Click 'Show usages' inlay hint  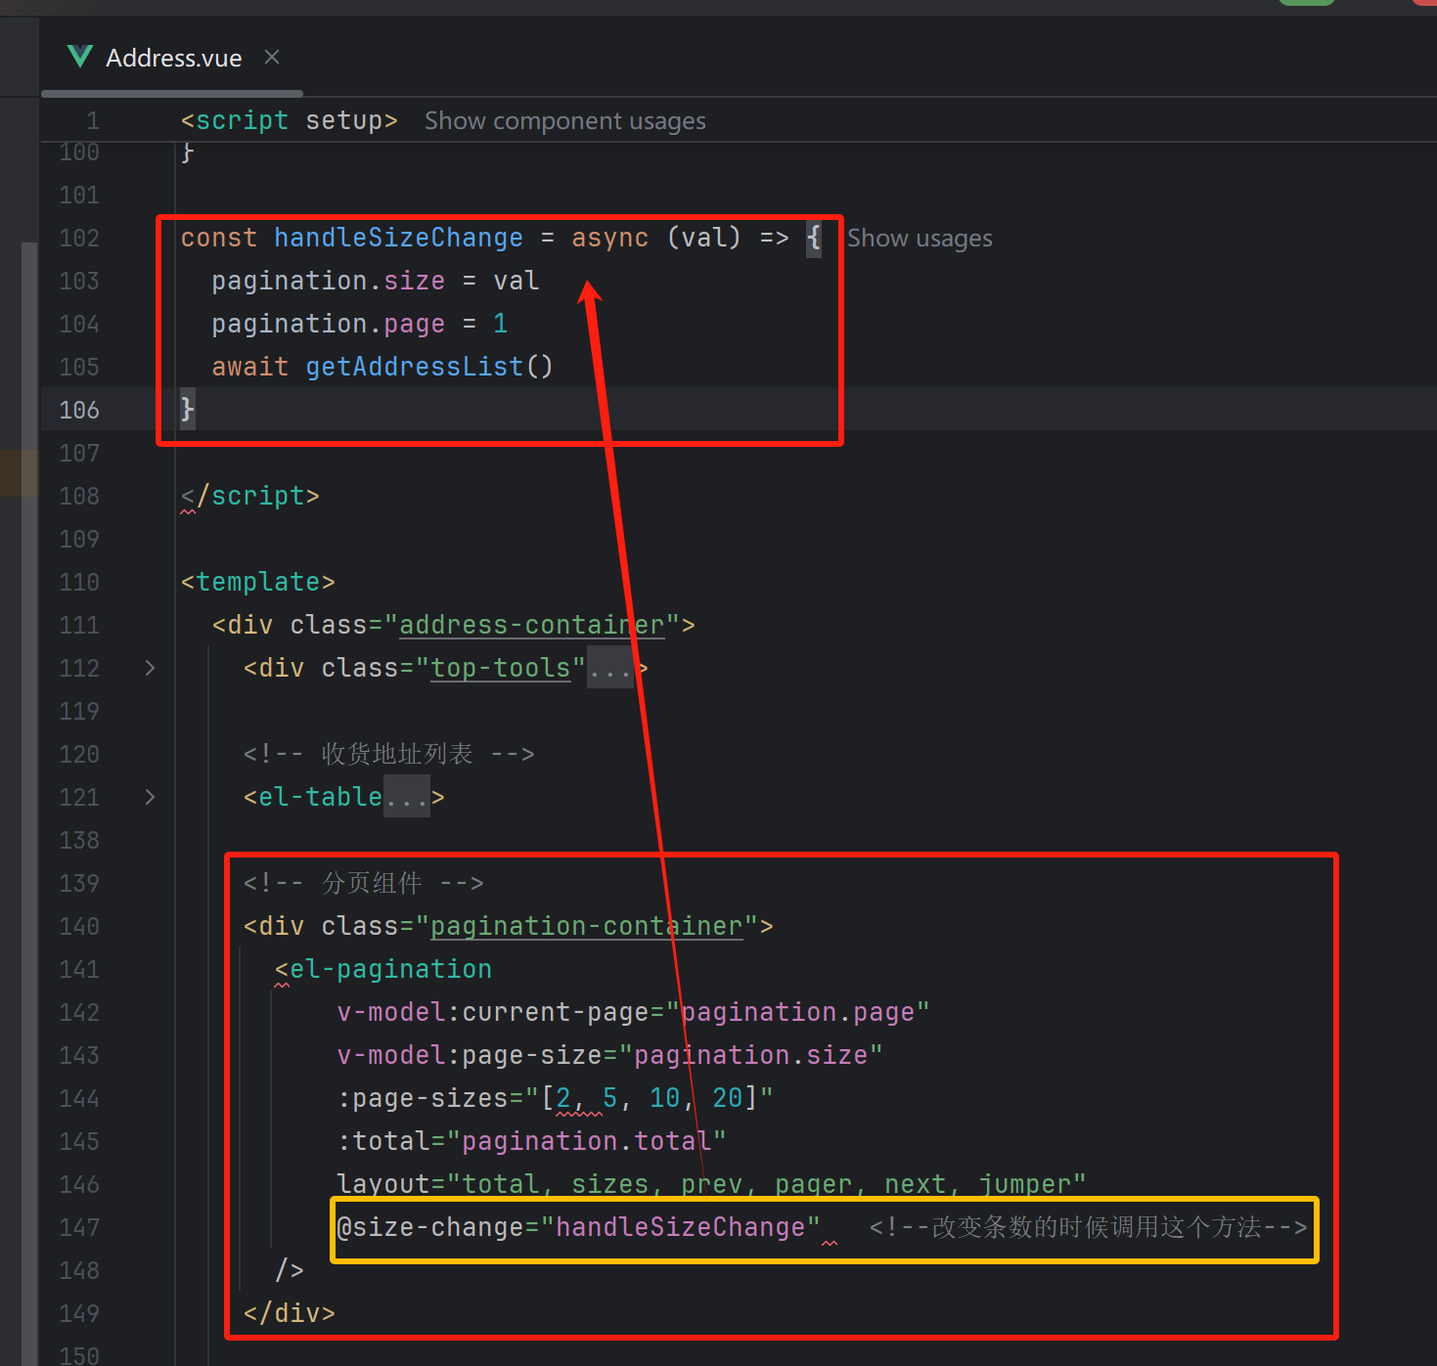pyautogui.click(x=920, y=238)
